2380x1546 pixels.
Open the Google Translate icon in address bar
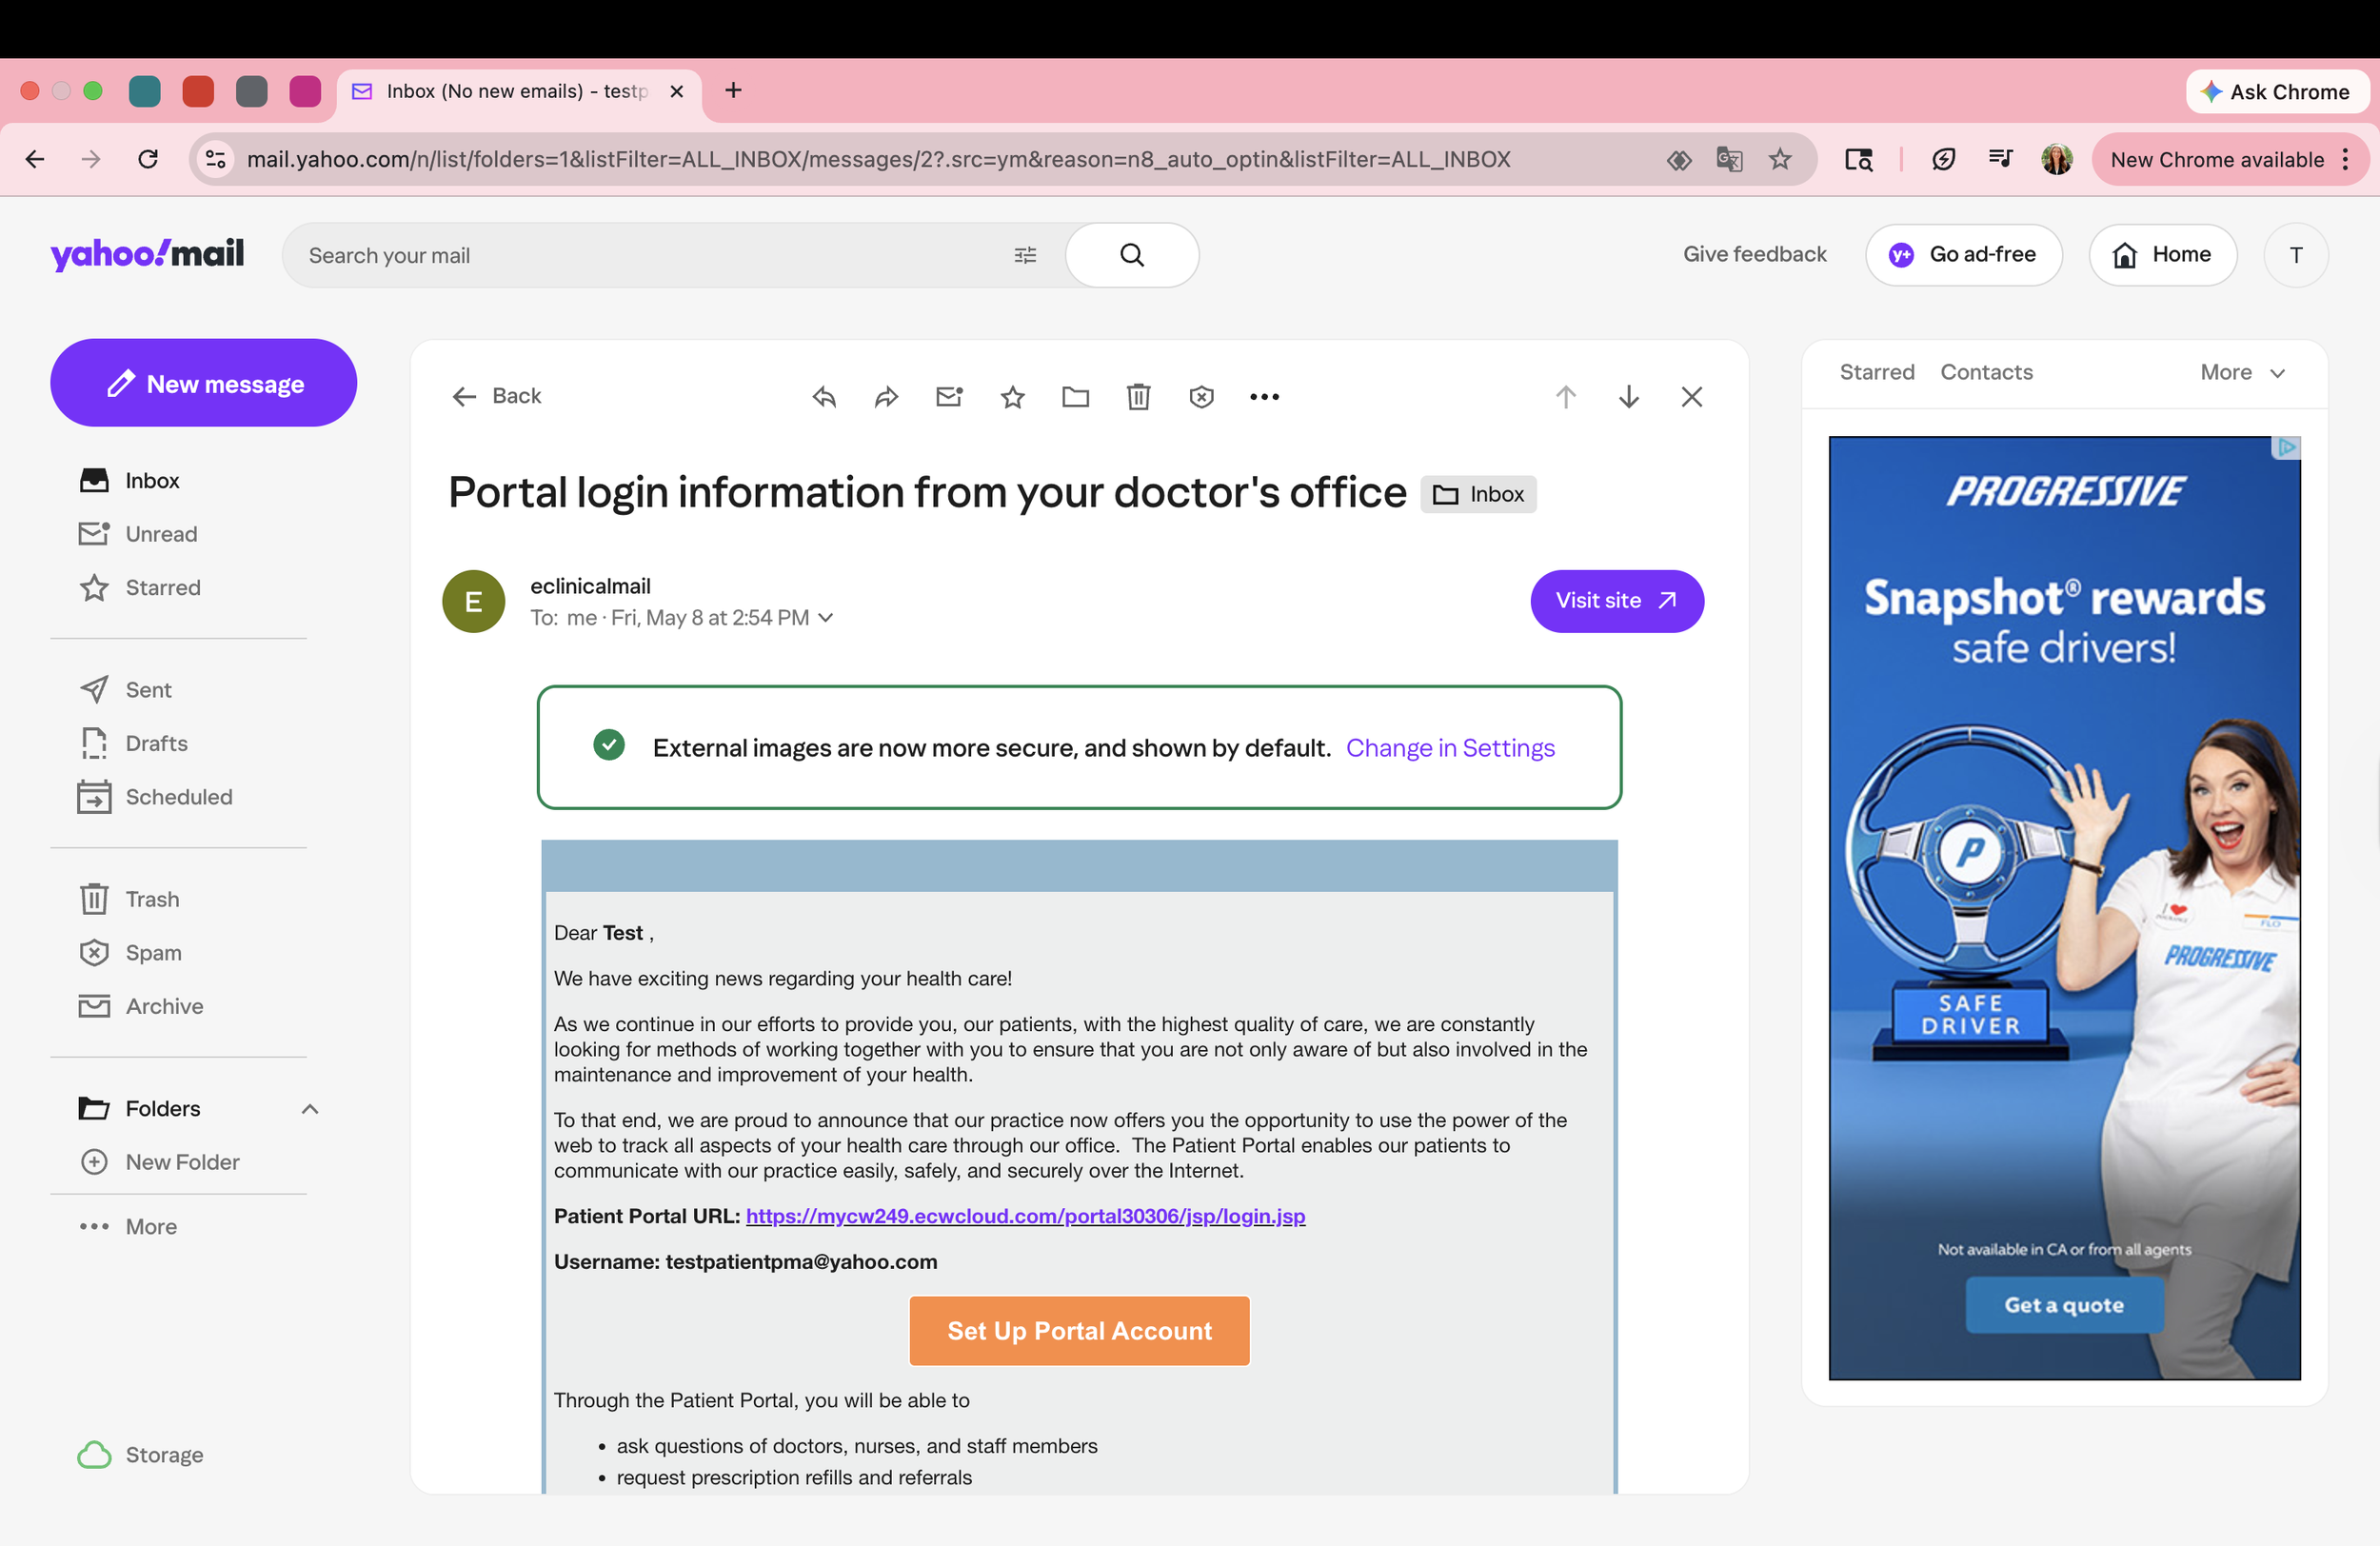coord(1729,159)
